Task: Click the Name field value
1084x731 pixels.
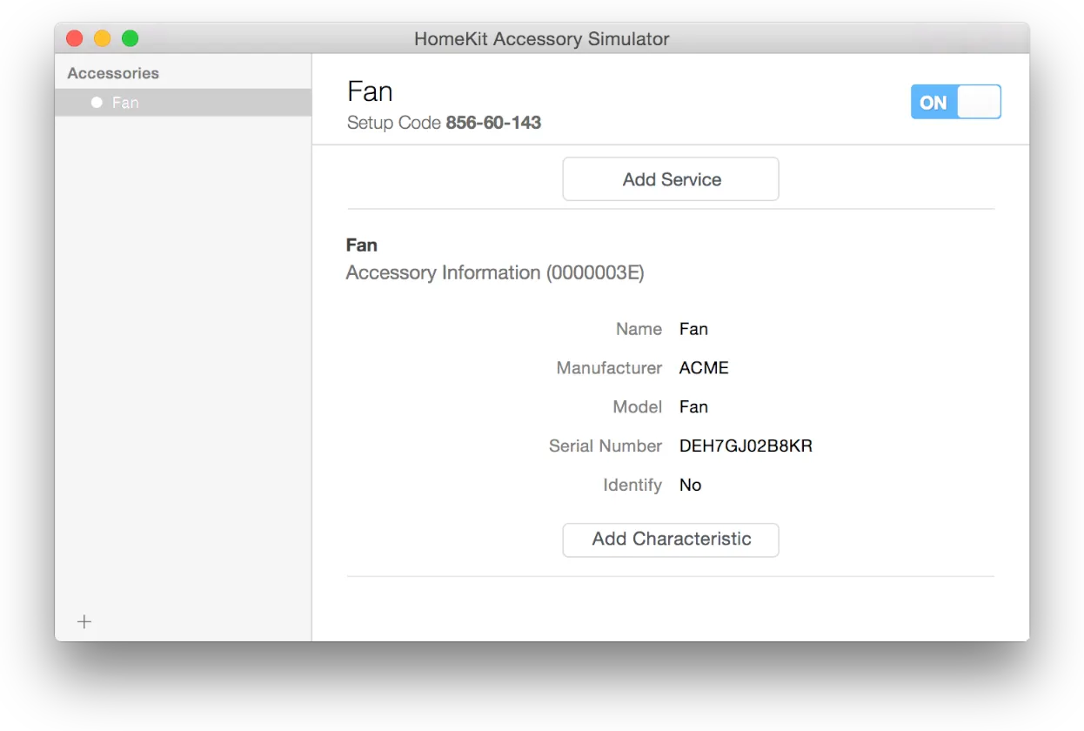Action: point(693,329)
